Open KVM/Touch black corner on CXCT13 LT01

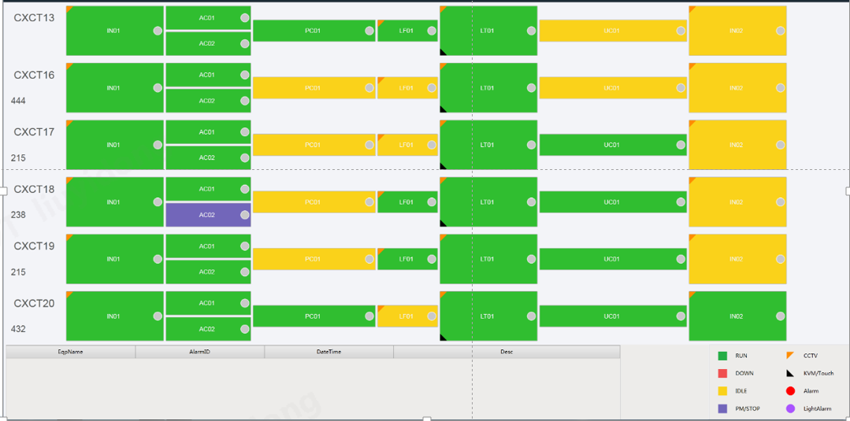[444, 52]
